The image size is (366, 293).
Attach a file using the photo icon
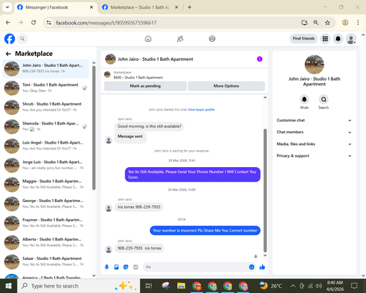[116, 267]
